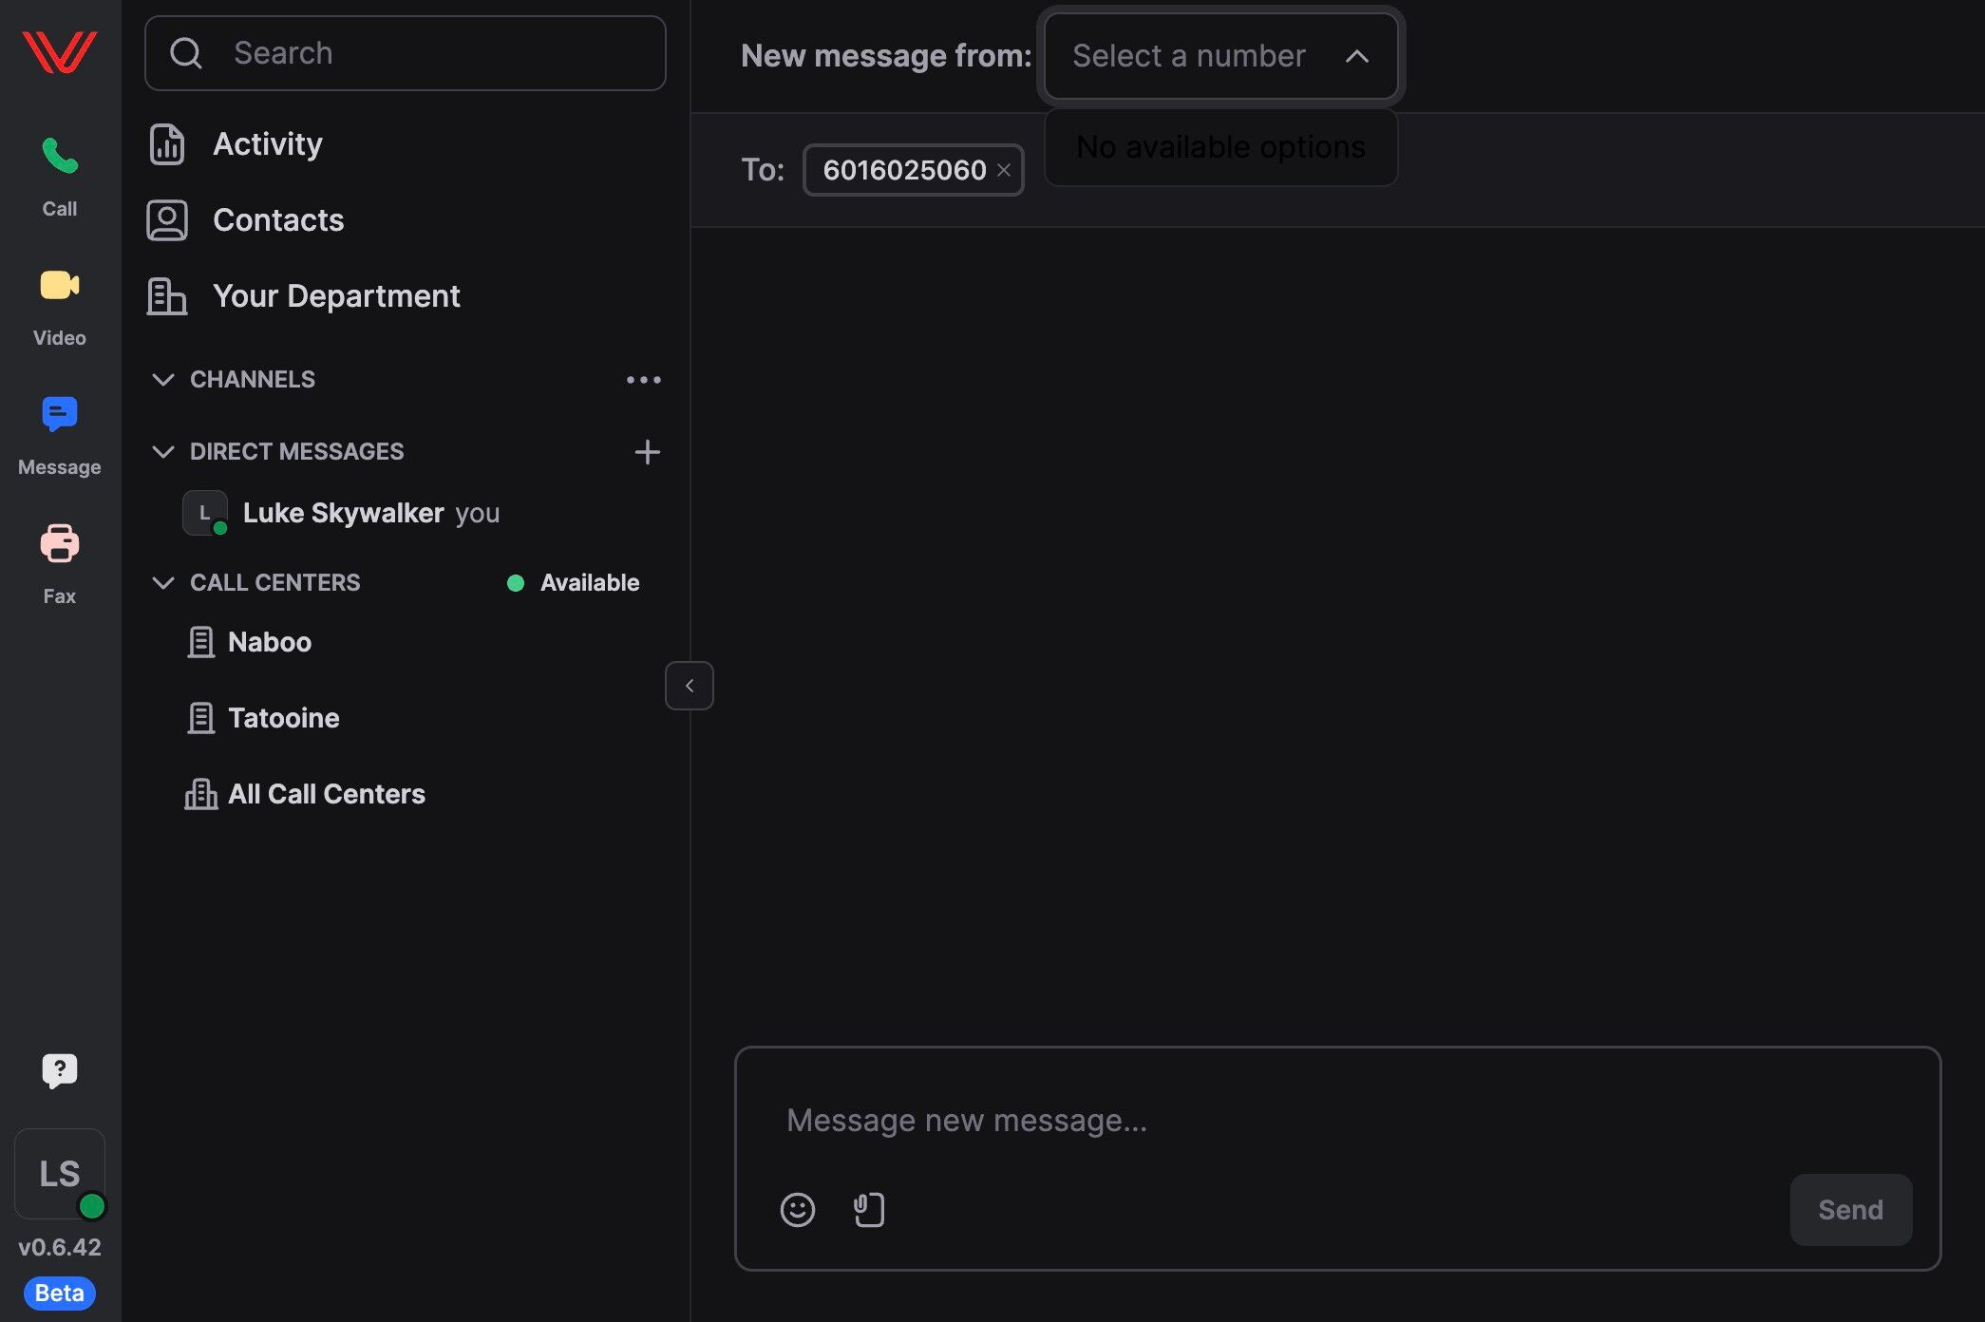The width and height of the screenshot is (1985, 1322).
Task: Attach a file to the message
Action: coord(868,1209)
